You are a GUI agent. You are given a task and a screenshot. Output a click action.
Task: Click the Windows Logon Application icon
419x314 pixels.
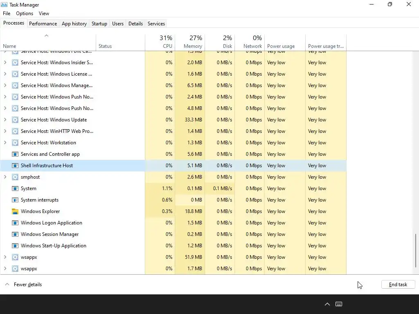(x=15, y=223)
